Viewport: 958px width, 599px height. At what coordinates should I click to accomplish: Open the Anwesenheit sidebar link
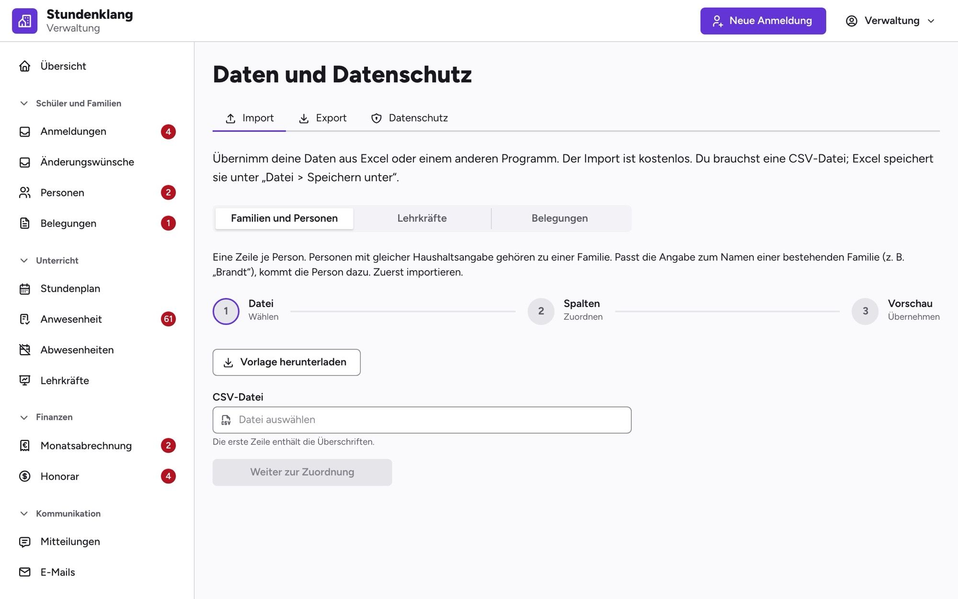tap(97, 319)
